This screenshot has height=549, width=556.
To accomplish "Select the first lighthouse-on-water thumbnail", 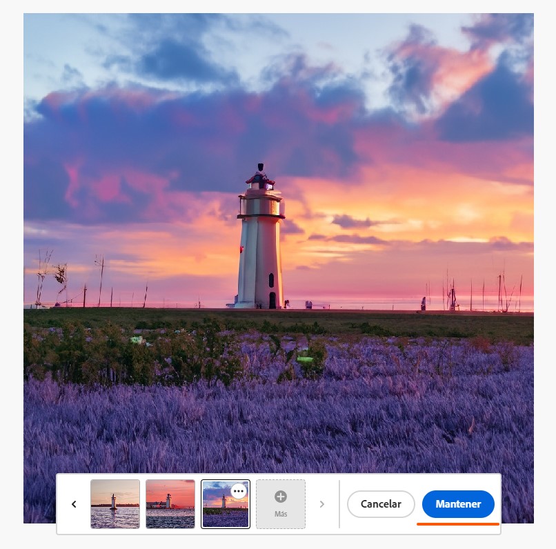I will [x=115, y=504].
